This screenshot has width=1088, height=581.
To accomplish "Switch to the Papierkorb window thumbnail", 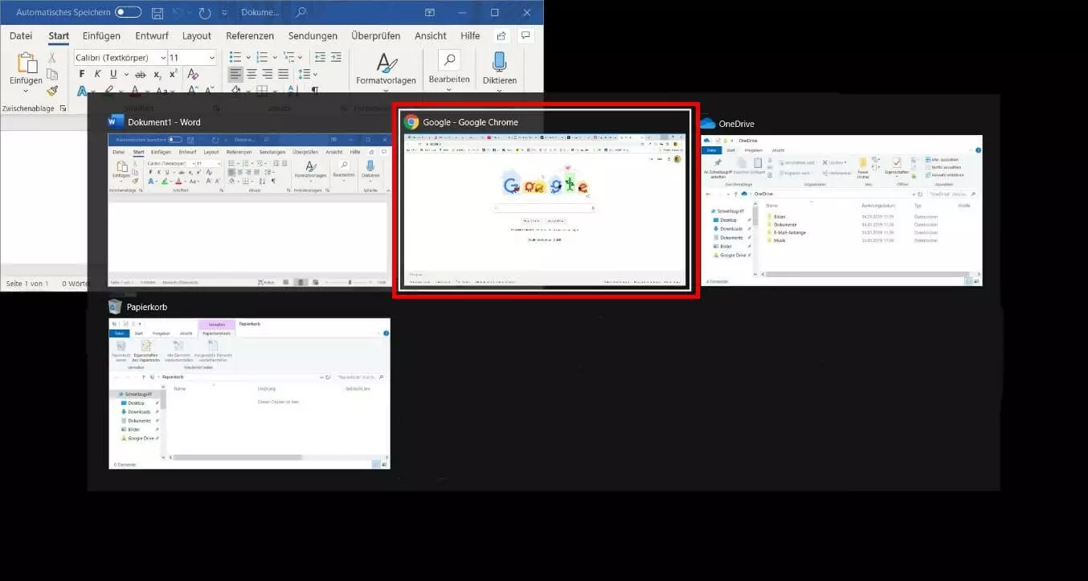I will coord(249,384).
